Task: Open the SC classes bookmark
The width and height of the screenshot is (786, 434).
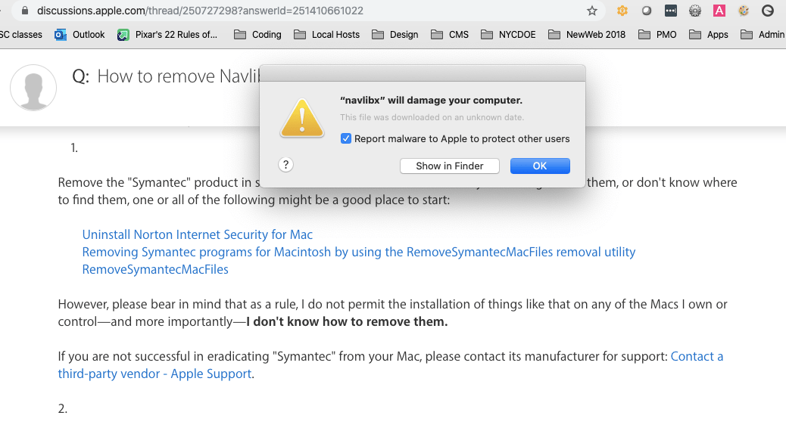Action: click(21, 35)
